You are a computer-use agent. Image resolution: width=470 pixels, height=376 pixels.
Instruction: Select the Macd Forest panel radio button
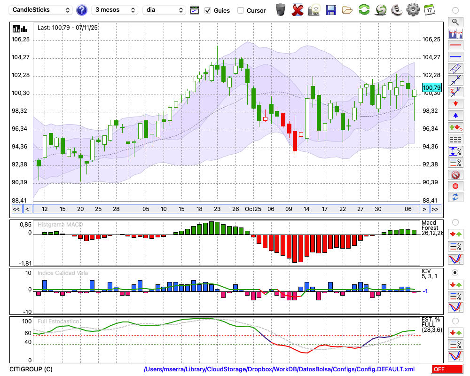[455, 222]
